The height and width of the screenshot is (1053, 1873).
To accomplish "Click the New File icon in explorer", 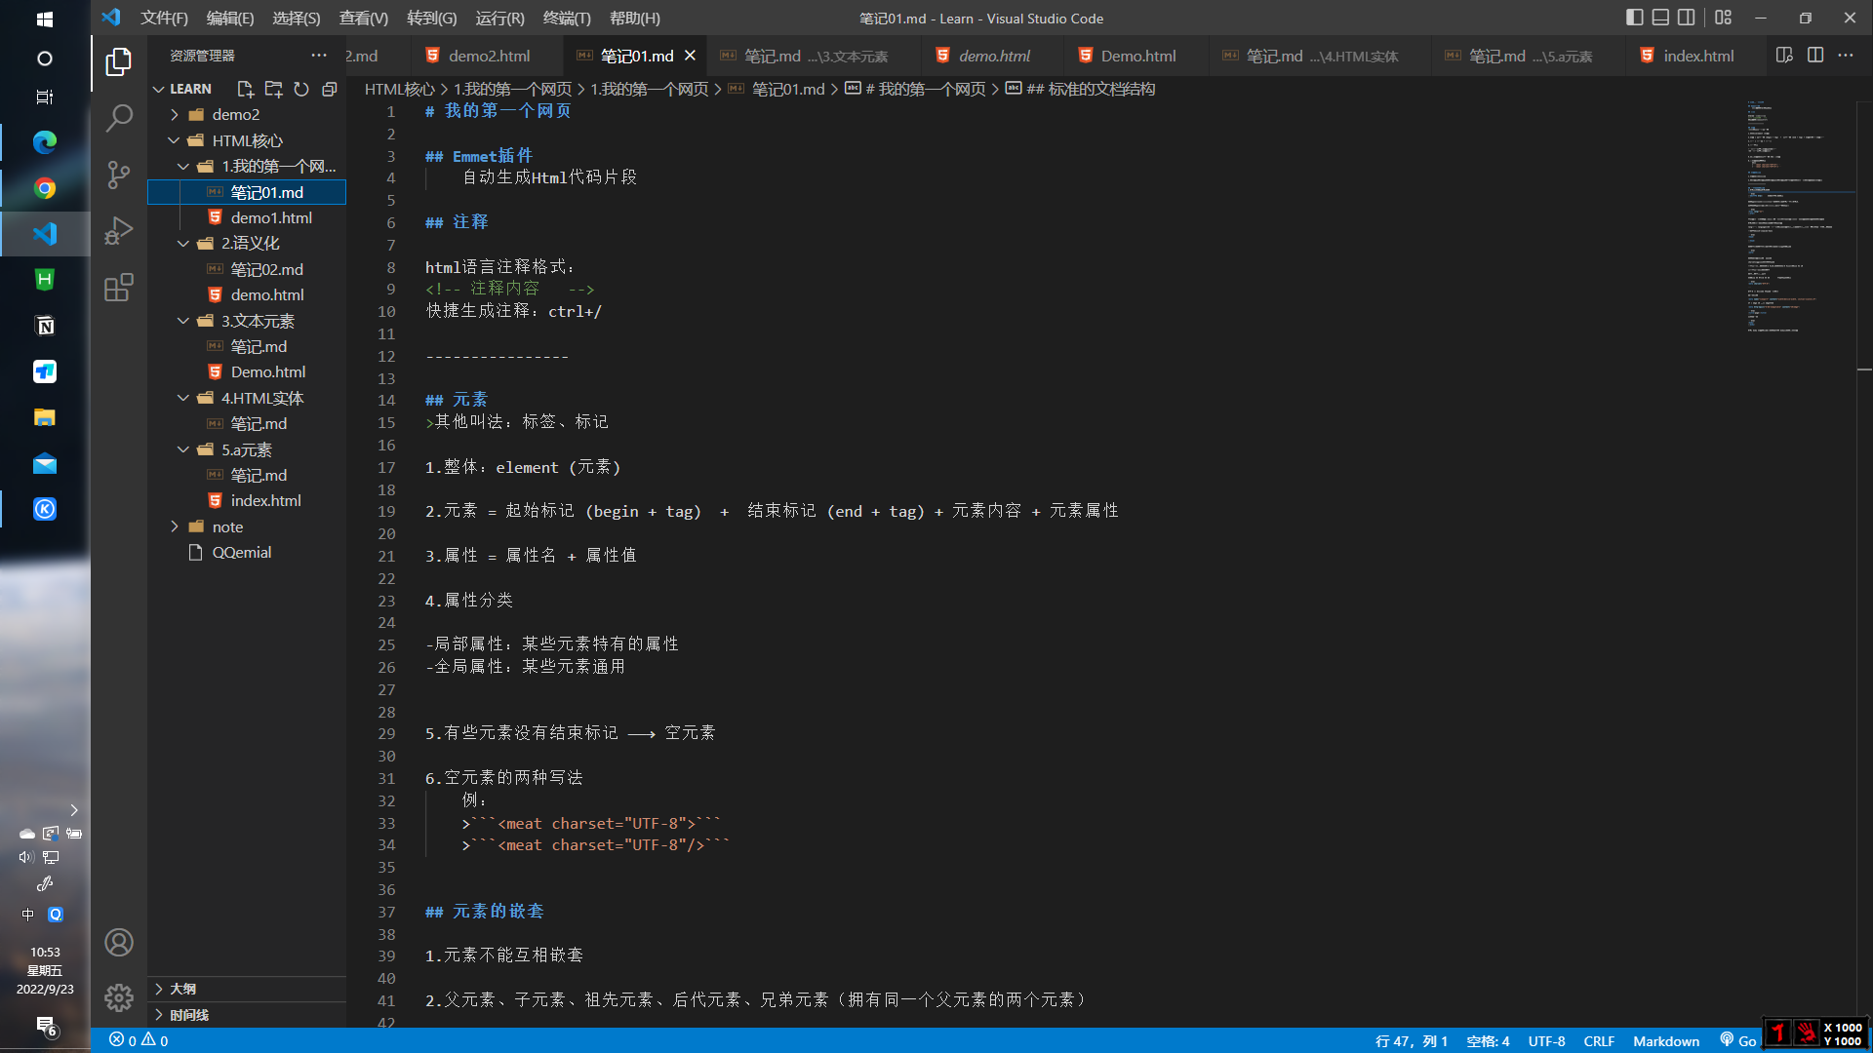I will click(x=245, y=89).
